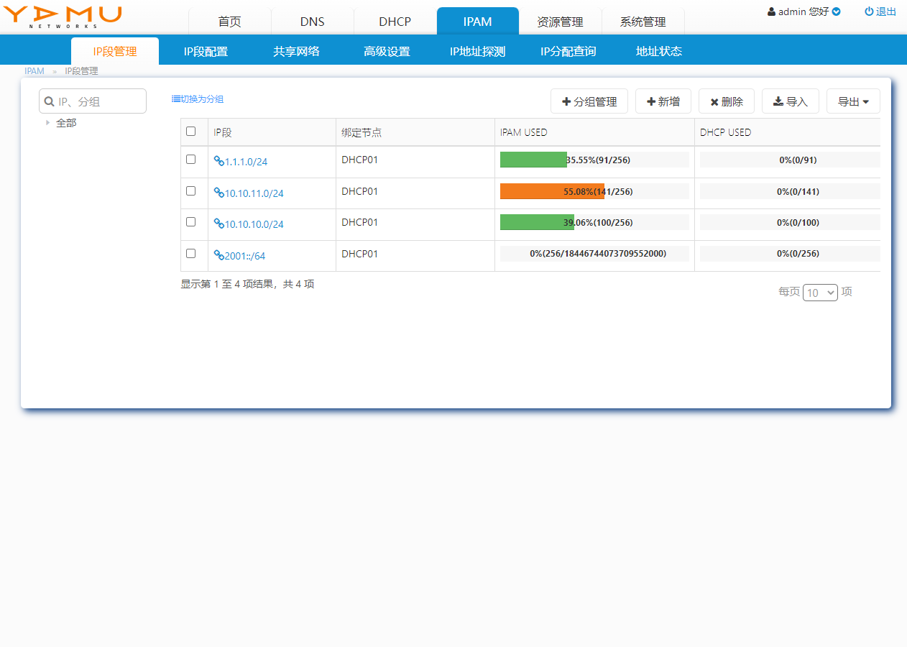Click the admin 您好 user text
The height and width of the screenshot is (647, 907).
804,12
